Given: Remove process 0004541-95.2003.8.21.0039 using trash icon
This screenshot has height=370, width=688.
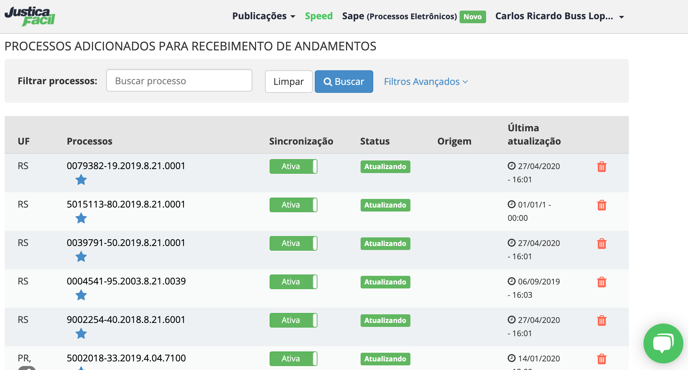Looking at the screenshot, I should click(x=601, y=282).
